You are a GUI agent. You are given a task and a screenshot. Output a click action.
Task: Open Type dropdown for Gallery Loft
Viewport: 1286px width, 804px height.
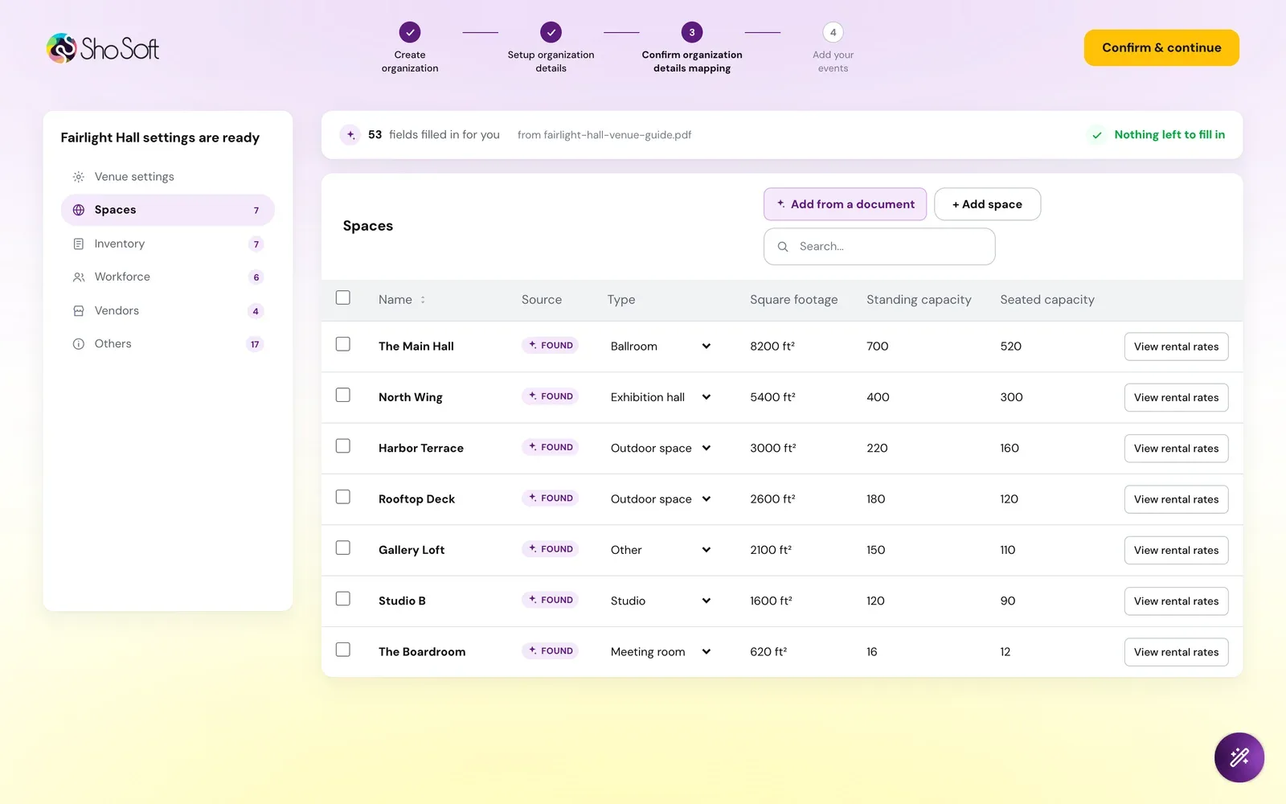click(661, 550)
